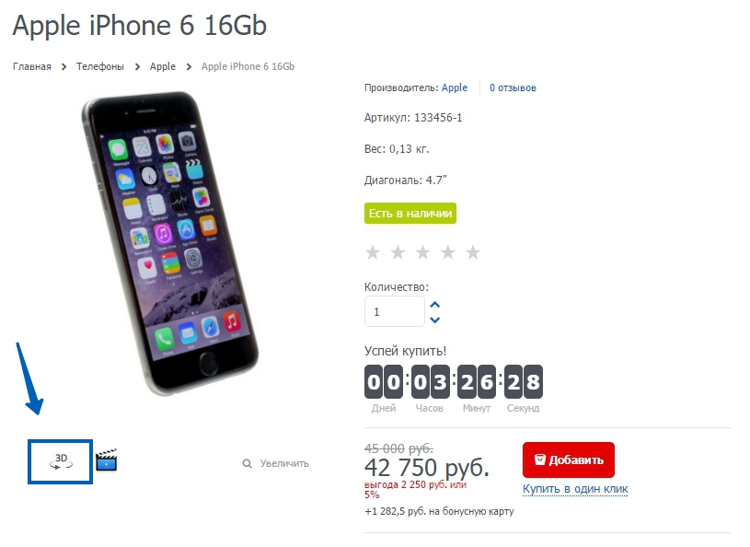Screen dimensions: 750x547
Task: Open the Apple breadcrumb link
Action: (x=163, y=66)
